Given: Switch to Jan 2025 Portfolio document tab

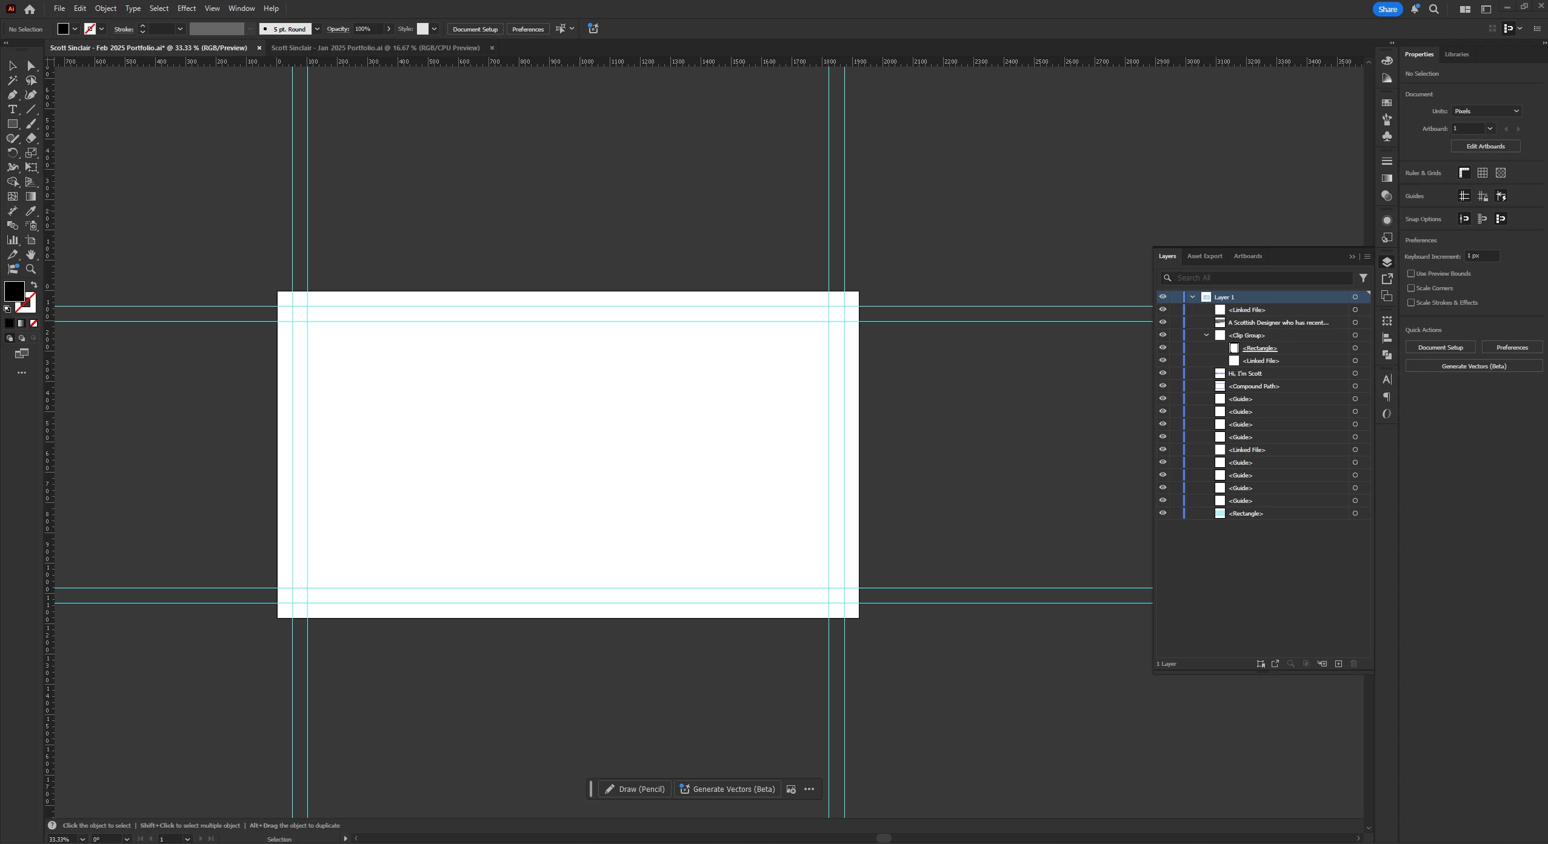Looking at the screenshot, I should tap(375, 48).
